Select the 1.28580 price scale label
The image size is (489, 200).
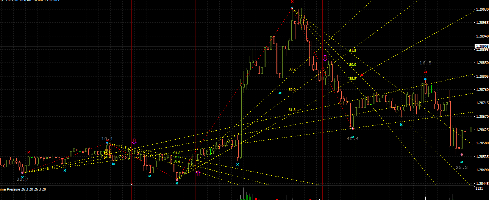pos(481,143)
